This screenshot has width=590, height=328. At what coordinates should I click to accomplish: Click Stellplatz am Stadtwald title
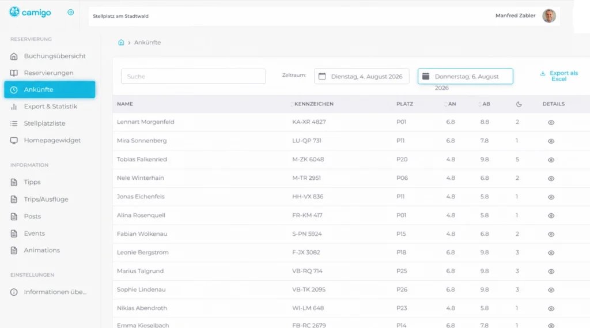(121, 16)
